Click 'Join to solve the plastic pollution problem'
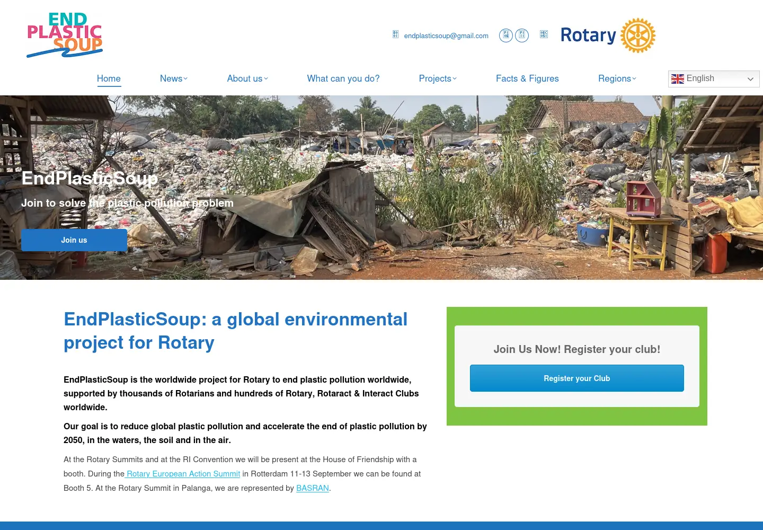 127,203
